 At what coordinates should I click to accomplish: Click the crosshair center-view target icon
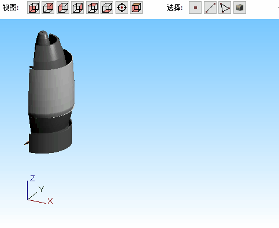(122, 8)
